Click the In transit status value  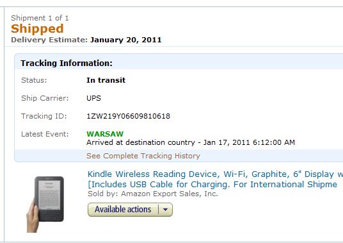point(106,80)
